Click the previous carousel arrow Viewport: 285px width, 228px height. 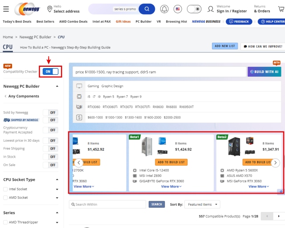(79, 163)
